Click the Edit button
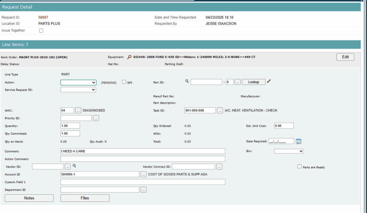The image size is (367, 213). coord(345,57)
